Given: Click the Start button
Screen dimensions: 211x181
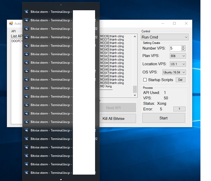Looking at the screenshot, I should [164, 118].
